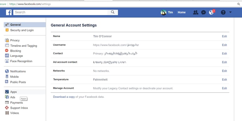242x121 pixels.
Task: Open the Messenger icon
Action: [x=203, y=12]
